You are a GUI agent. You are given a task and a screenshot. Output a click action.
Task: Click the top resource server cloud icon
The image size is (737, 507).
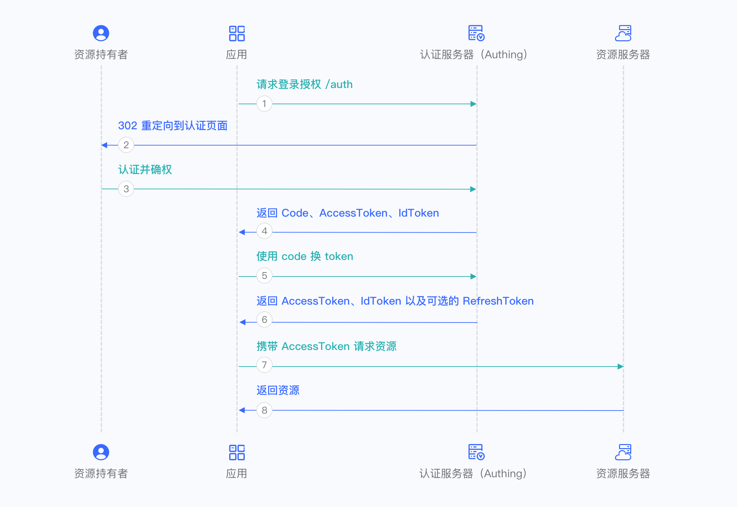[623, 33]
